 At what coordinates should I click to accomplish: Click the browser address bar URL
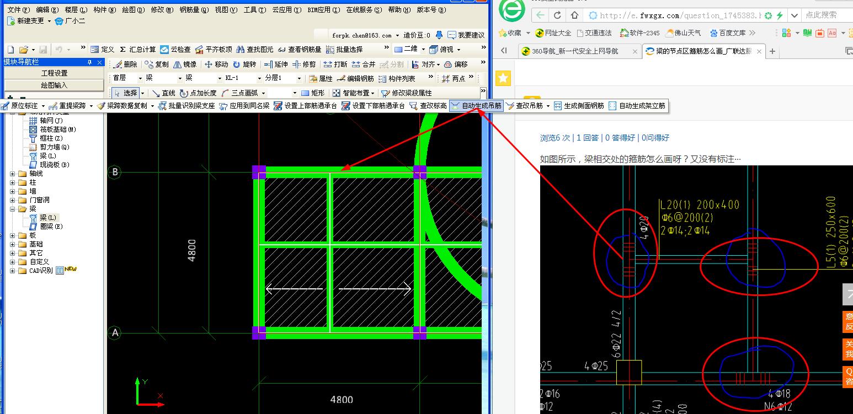coord(680,15)
